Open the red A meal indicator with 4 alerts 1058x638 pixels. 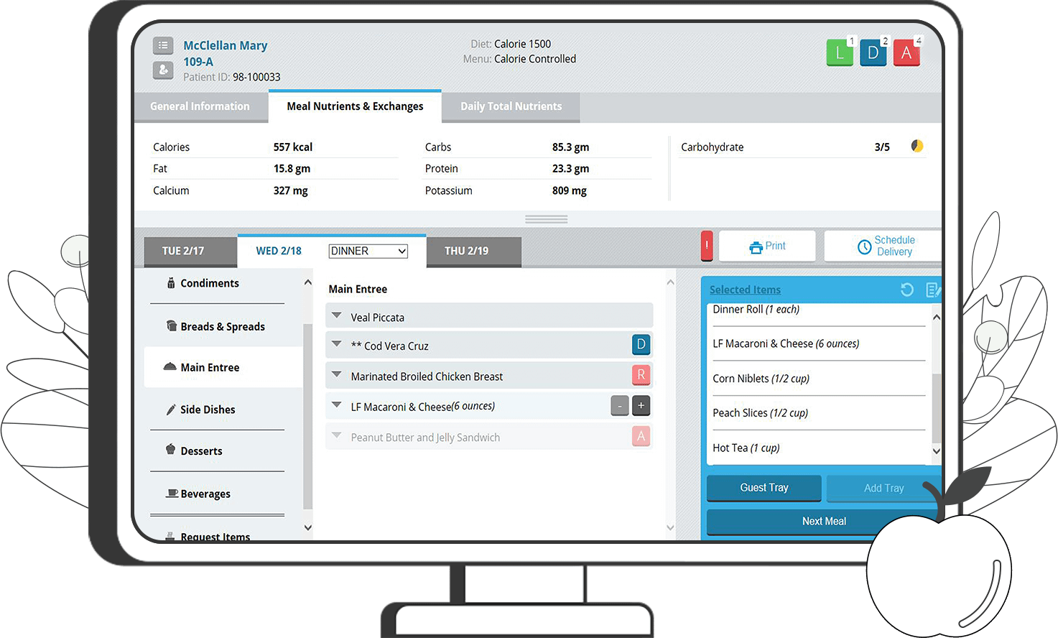coord(906,52)
